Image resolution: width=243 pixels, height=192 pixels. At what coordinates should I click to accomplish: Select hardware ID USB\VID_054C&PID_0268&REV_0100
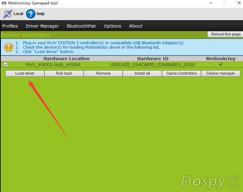pyautogui.click(x=153, y=65)
